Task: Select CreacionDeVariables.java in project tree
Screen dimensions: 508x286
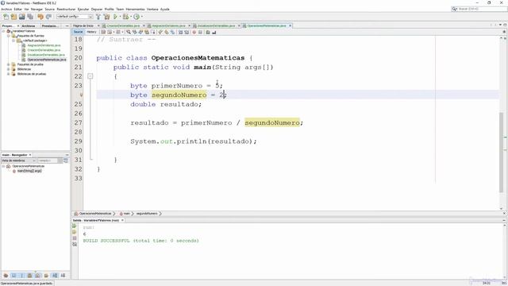Action: point(44,50)
